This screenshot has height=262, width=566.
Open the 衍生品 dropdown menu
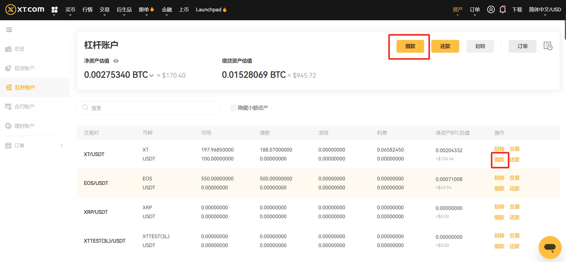[124, 10]
